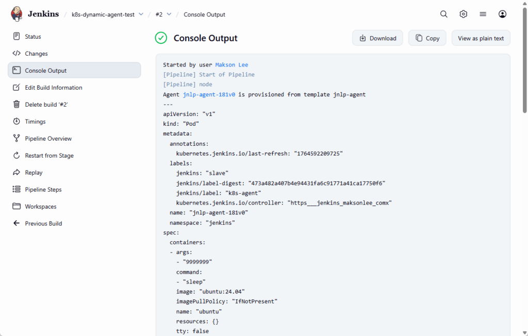Click the user account avatar icon

(x=502, y=14)
